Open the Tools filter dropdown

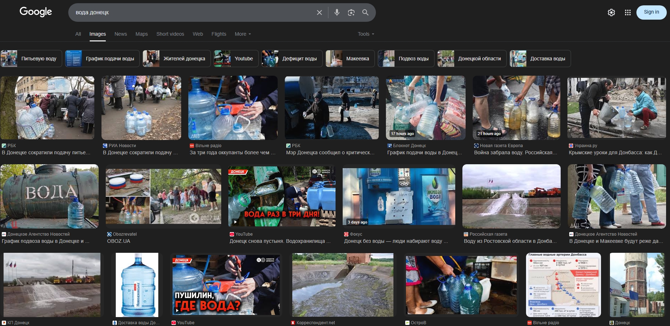(366, 34)
